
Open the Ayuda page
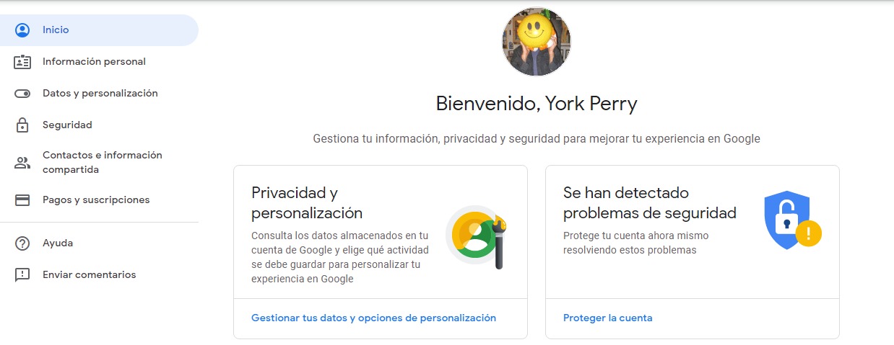click(99, 243)
